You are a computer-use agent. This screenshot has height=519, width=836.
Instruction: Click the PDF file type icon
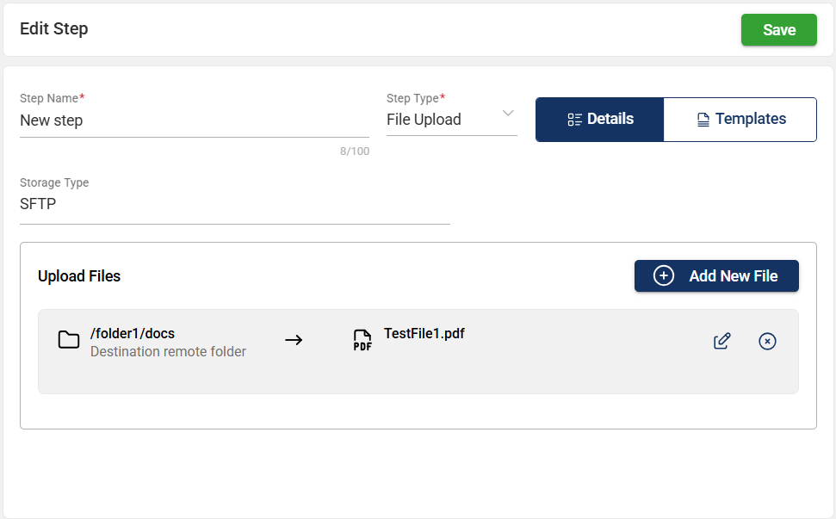pos(362,341)
